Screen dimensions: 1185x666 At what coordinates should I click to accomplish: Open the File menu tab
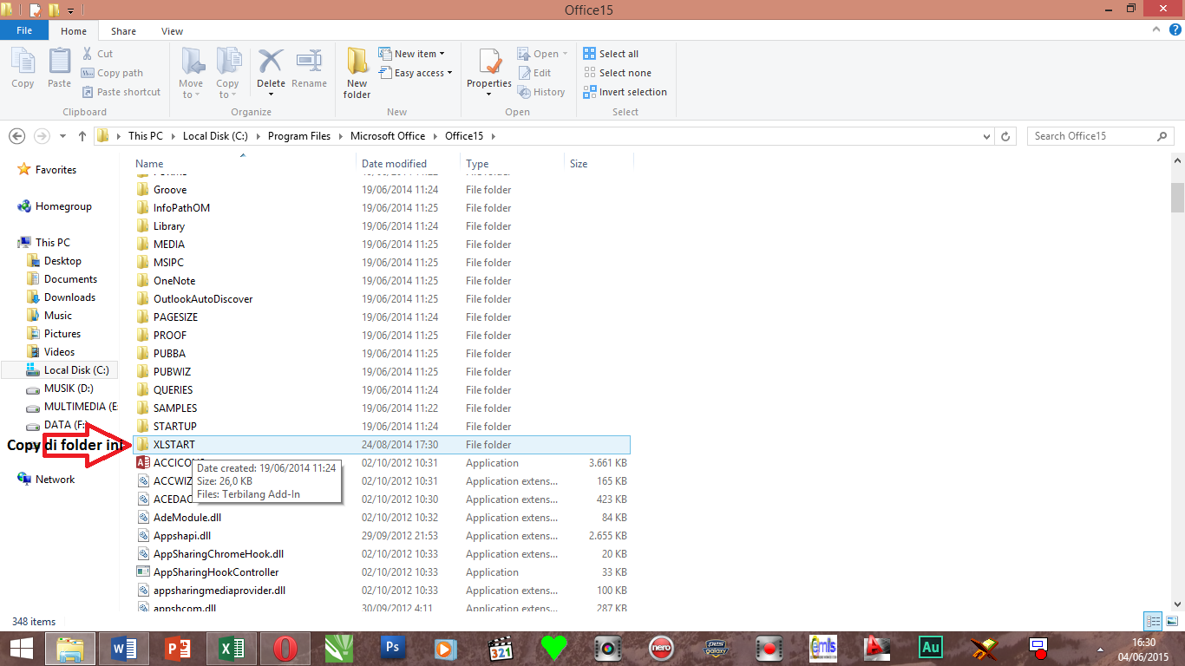click(x=24, y=30)
